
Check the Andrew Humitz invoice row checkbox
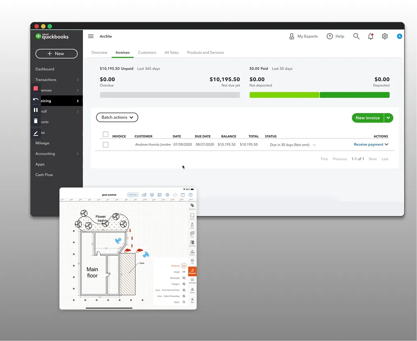[106, 145]
